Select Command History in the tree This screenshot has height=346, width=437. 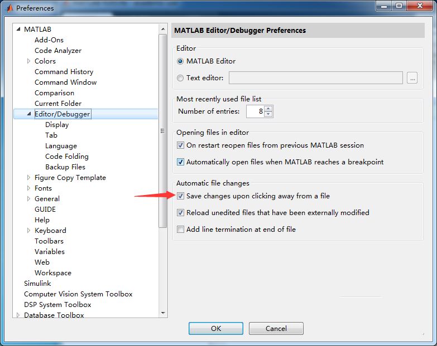[64, 71]
